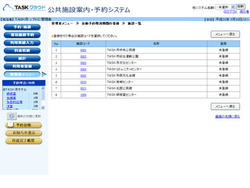Click 管理者メニュー in the breadcrumb
Image resolution: width=250 pixels, height=188 pixels.
point(62,23)
